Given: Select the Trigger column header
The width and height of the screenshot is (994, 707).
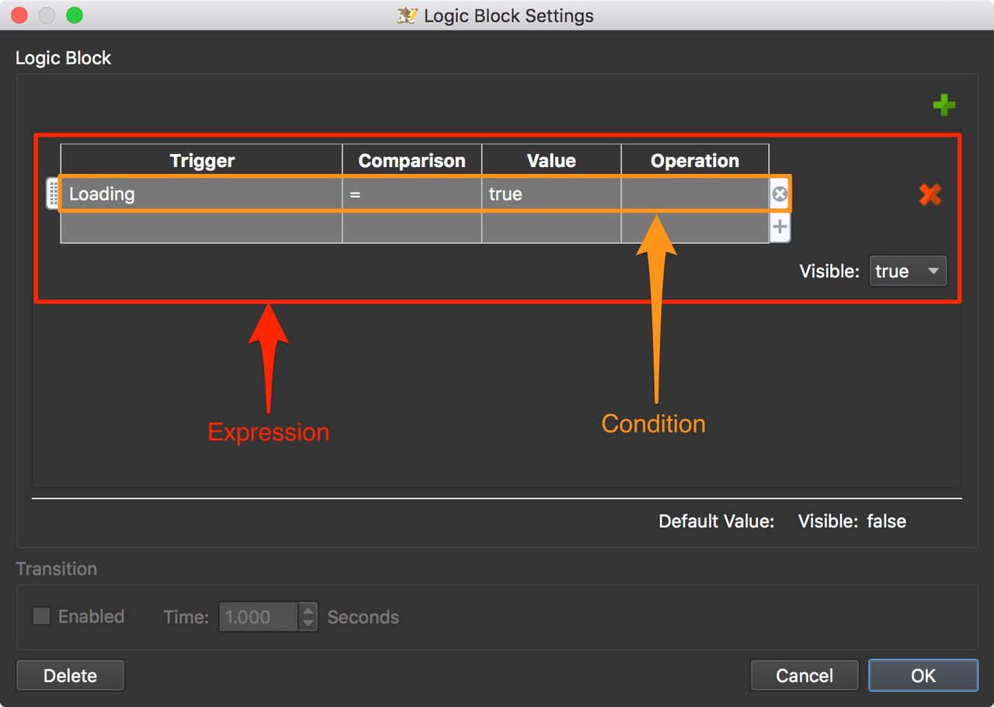Looking at the screenshot, I should point(202,160).
